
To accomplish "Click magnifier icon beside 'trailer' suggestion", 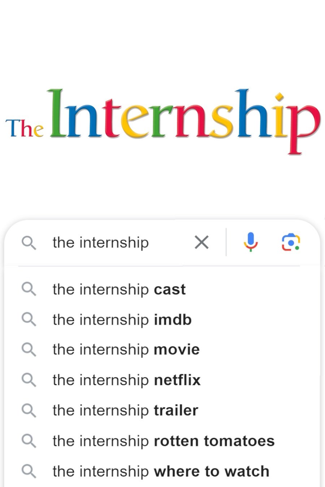I will coord(29,411).
